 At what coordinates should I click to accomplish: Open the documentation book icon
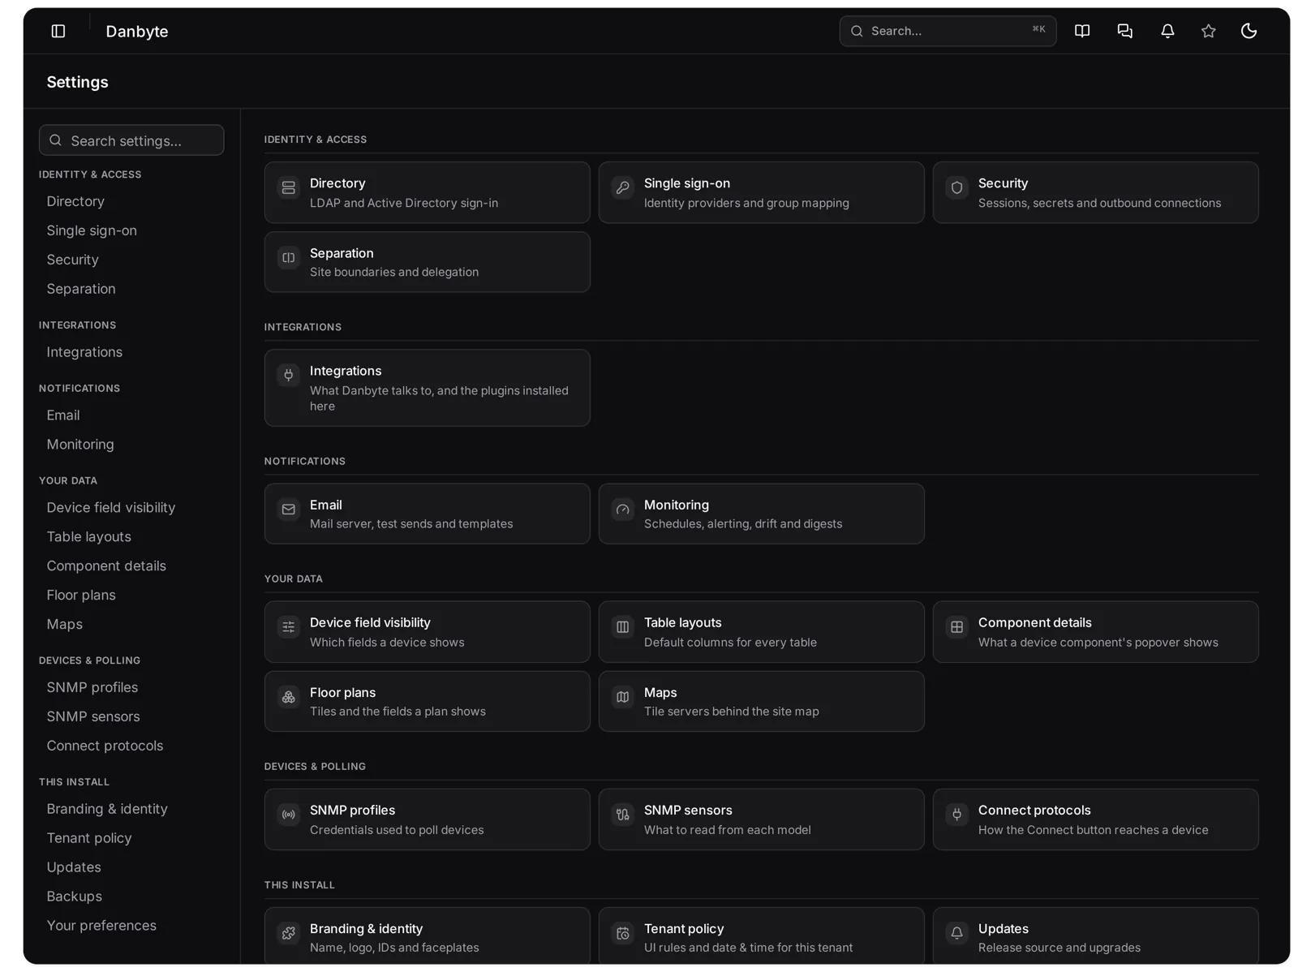1081,31
